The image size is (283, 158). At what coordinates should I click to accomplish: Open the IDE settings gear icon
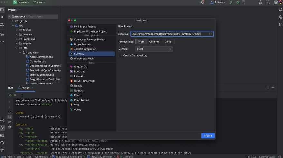coord(276,2)
